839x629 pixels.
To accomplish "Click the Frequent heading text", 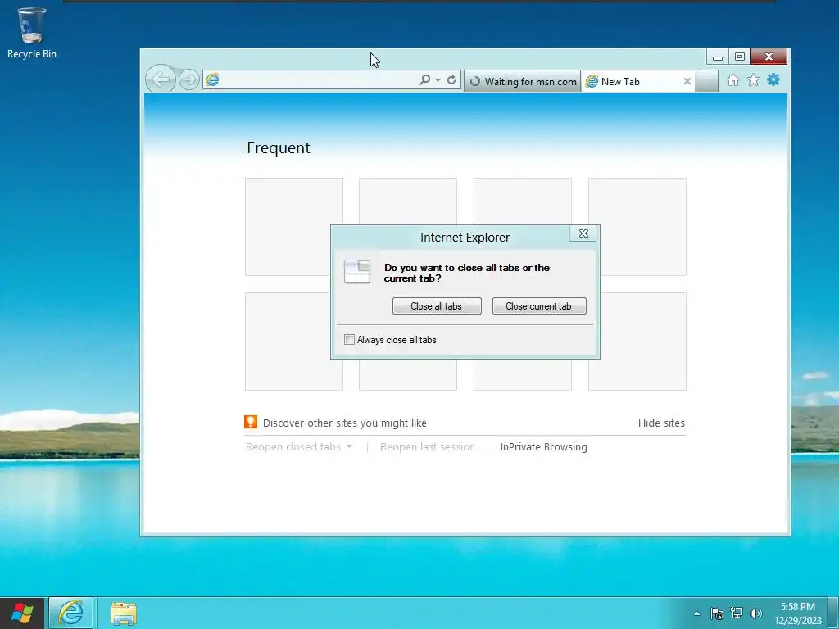I will click(x=279, y=147).
